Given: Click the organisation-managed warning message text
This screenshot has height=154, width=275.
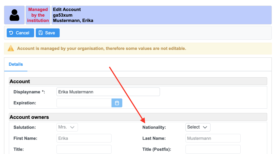Looking at the screenshot, I should (x=101, y=49).
